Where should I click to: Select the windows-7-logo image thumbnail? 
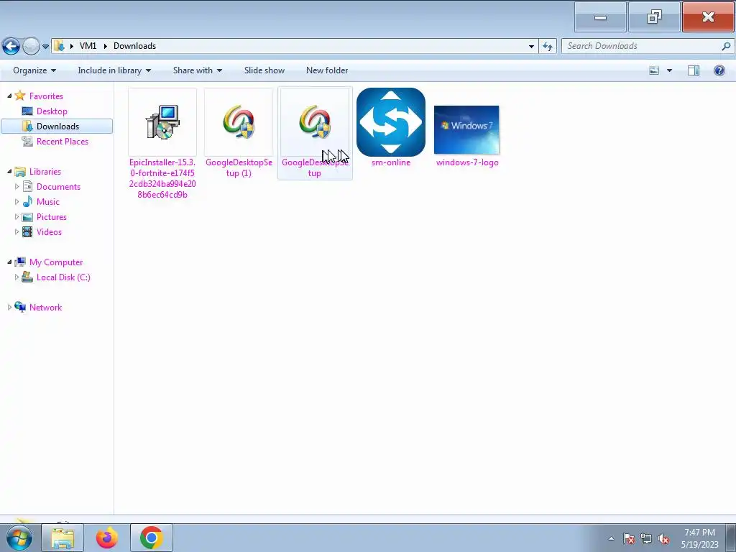click(466, 129)
